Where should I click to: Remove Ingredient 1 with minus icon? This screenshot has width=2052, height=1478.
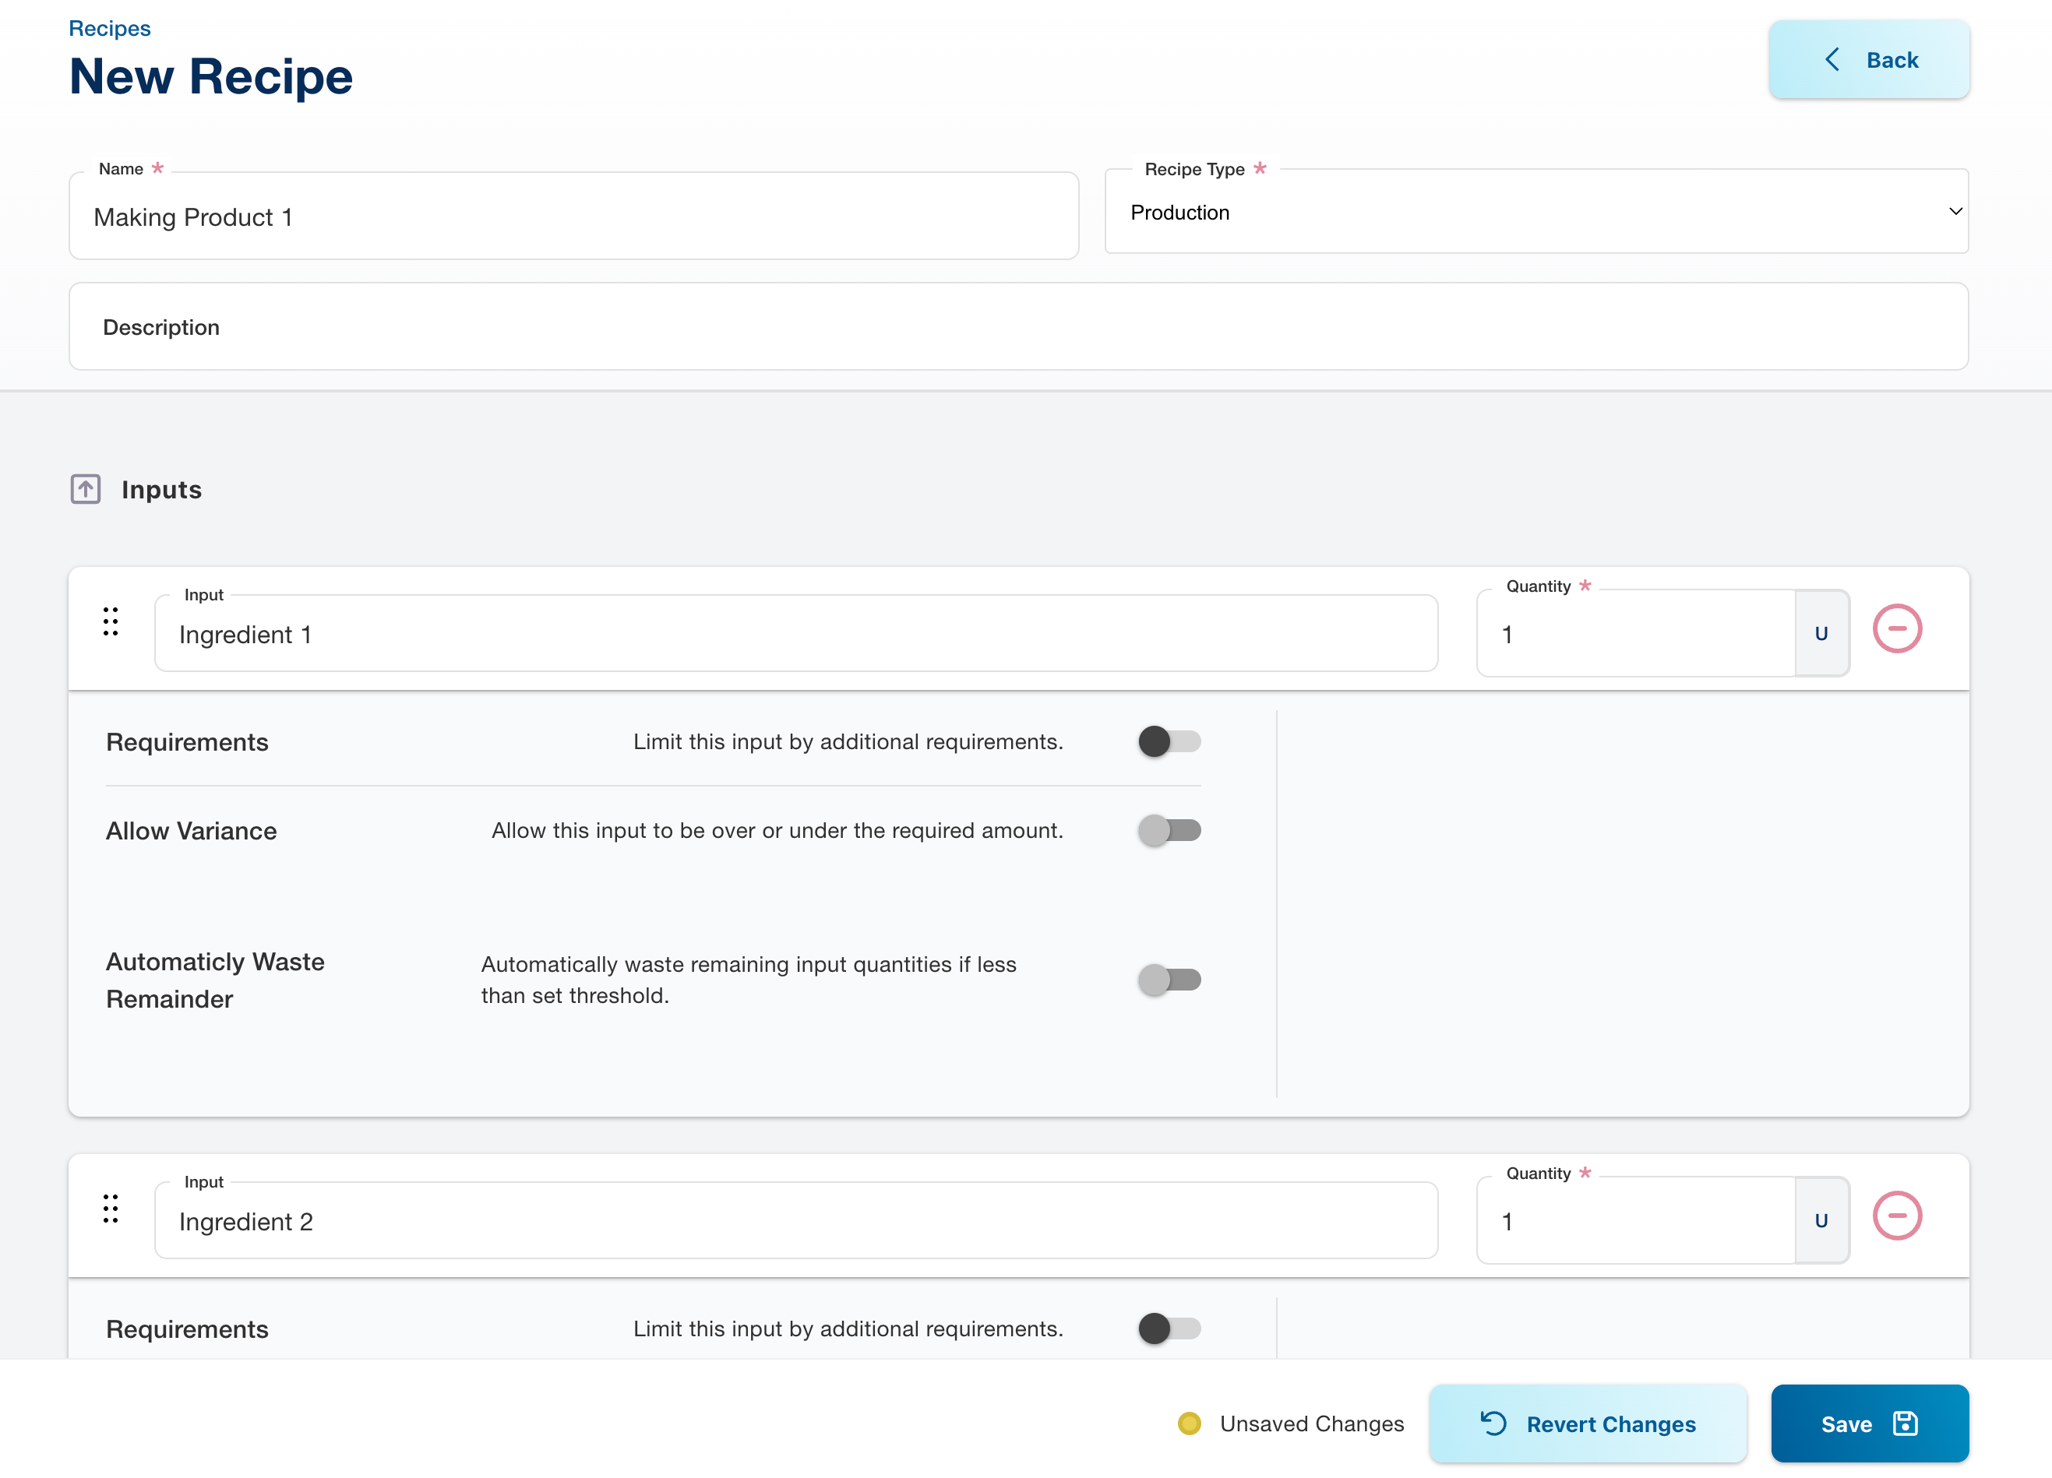coord(1896,628)
